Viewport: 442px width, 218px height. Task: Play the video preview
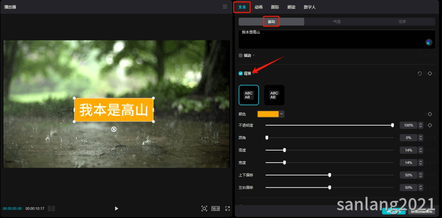pyautogui.click(x=117, y=209)
